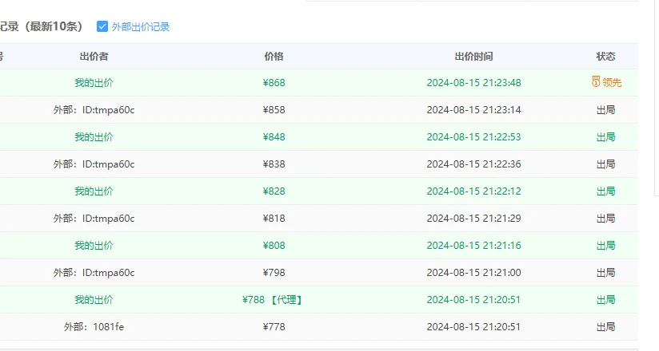Click the 领先 status text in the top row
This screenshot has width=659, height=351.
point(612,83)
